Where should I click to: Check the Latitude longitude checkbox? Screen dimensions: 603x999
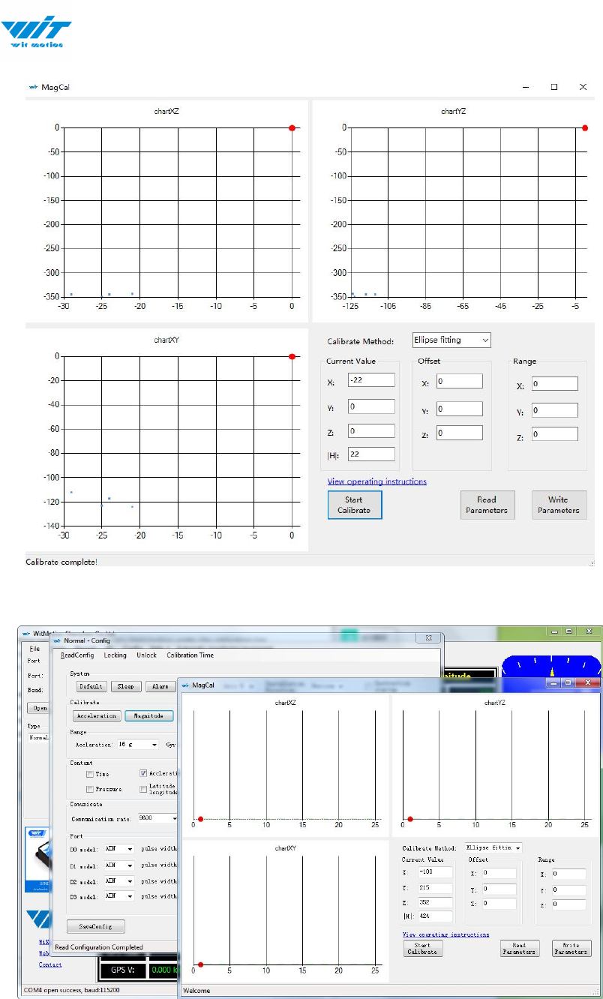click(143, 789)
